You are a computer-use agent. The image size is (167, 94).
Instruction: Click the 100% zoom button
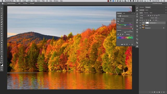click(x=19, y=3)
